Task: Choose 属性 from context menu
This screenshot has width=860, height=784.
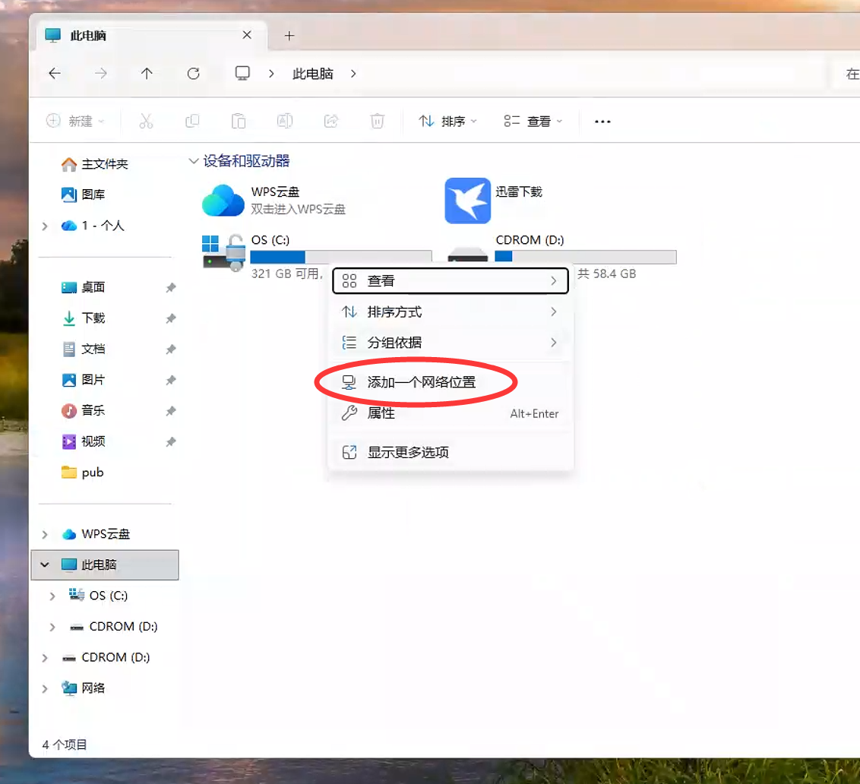Action: tap(381, 413)
